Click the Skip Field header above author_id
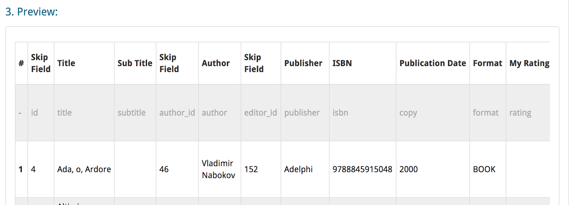 click(x=169, y=63)
